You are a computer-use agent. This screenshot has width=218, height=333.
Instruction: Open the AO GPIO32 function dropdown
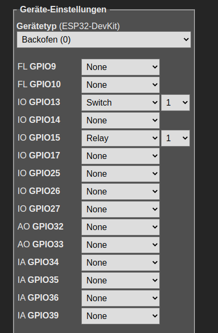click(121, 227)
